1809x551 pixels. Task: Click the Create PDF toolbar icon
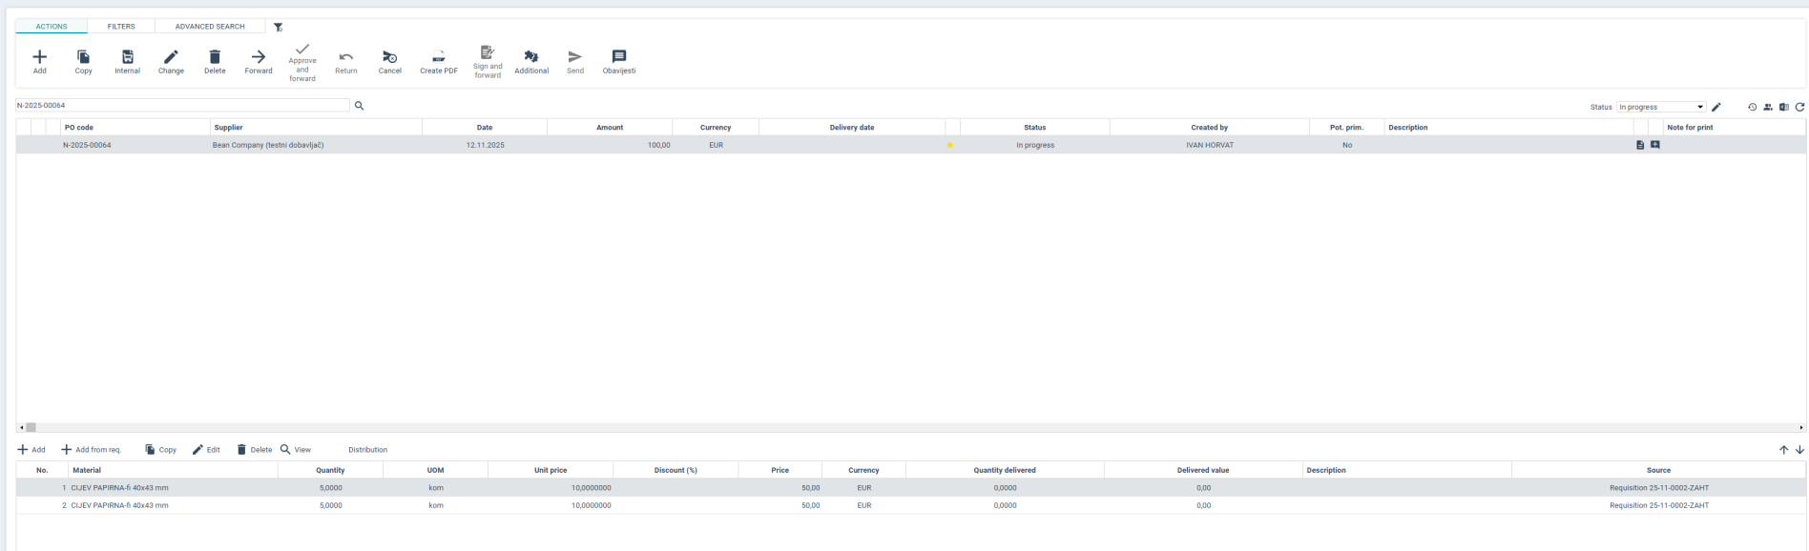click(439, 57)
